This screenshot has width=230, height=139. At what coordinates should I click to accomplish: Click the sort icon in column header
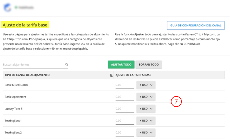(x=111, y=75)
